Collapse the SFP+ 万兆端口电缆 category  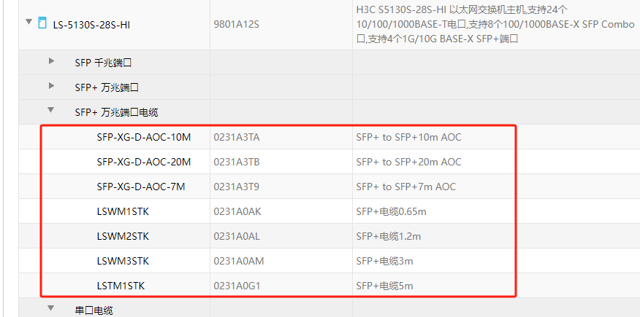[51, 111]
